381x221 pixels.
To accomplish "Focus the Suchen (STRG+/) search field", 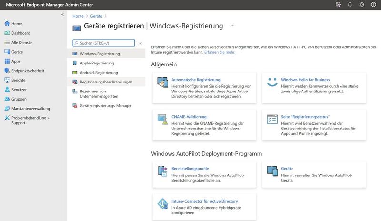I will (x=103, y=43).
